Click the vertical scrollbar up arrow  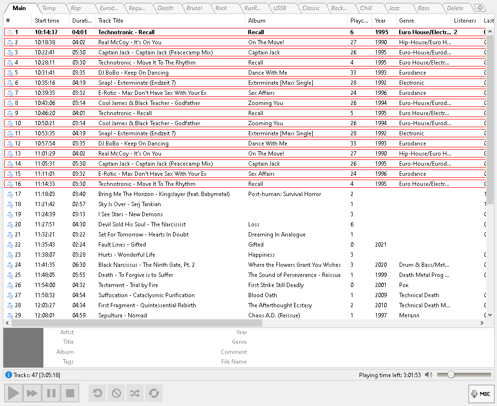(490, 32)
